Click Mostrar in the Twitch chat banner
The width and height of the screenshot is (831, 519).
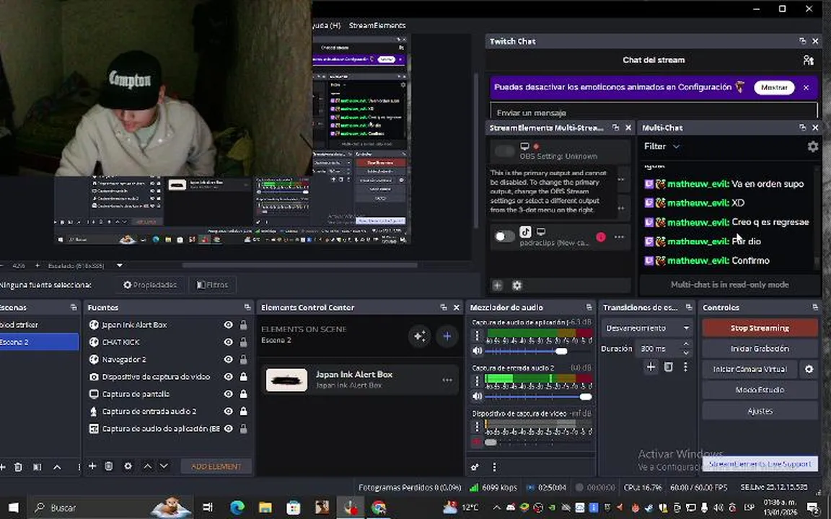point(774,87)
